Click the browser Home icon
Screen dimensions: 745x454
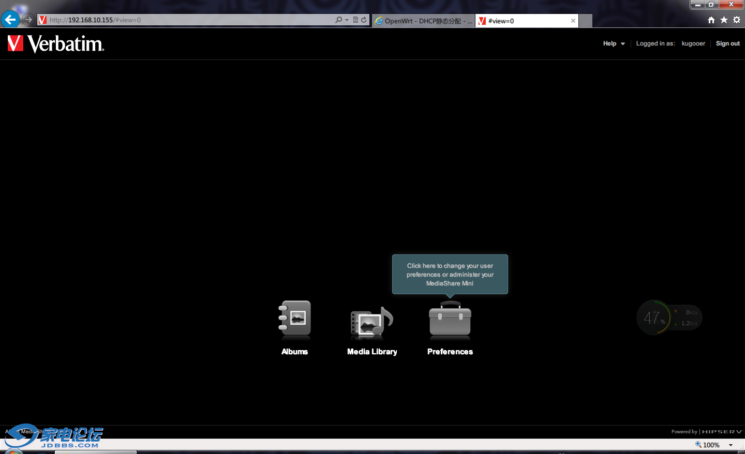point(711,20)
